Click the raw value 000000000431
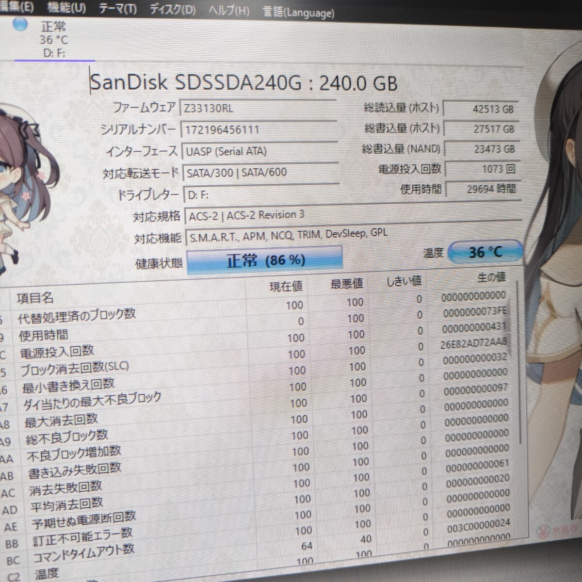The image size is (582, 582). (475, 327)
